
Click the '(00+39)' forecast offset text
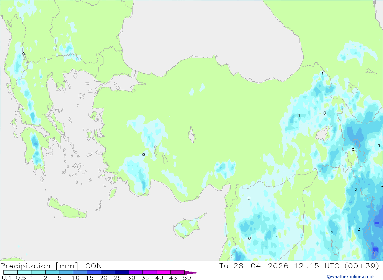(362, 265)
